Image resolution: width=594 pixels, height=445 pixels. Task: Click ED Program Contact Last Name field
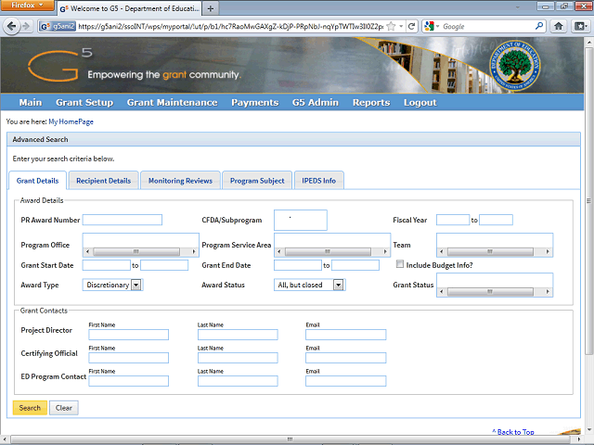click(238, 381)
